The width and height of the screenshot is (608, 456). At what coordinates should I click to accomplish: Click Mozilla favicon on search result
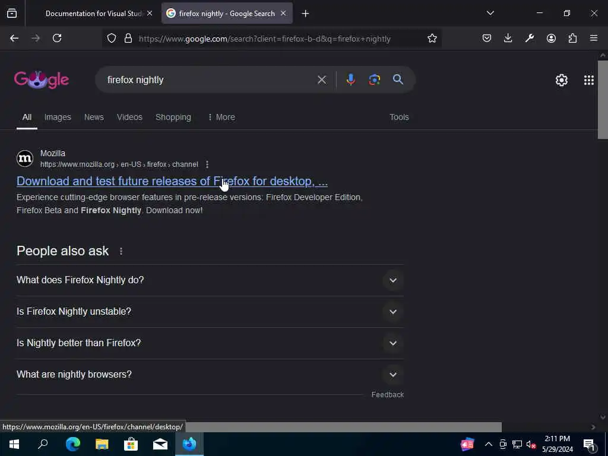[25, 159]
